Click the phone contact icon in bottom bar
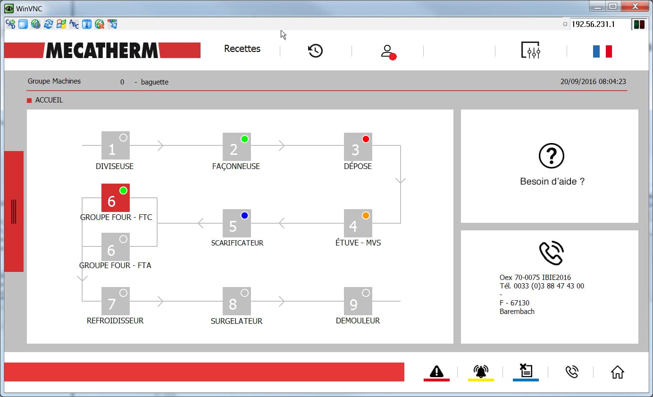The image size is (653, 397). click(571, 372)
